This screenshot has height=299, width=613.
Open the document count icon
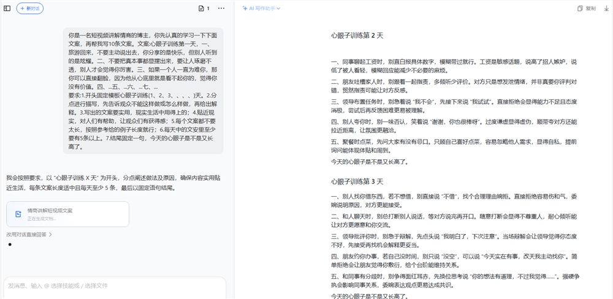[204, 9]
